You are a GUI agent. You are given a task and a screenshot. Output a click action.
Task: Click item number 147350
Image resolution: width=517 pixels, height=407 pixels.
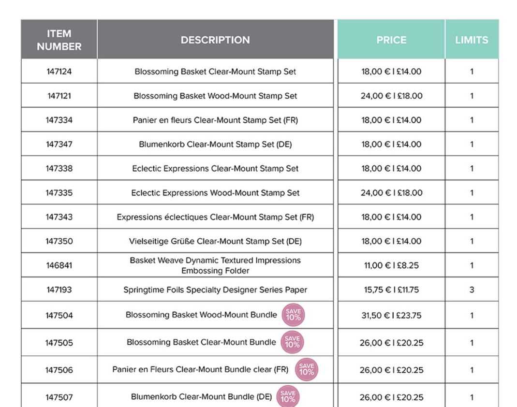pyautogui.click(x=59, y=241)
